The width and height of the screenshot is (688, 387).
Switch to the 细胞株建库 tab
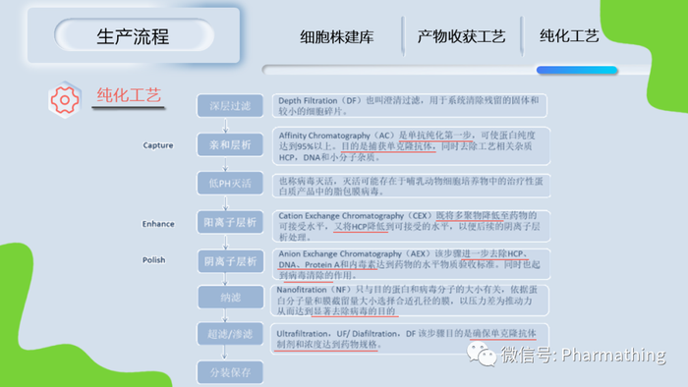(336, 36)
